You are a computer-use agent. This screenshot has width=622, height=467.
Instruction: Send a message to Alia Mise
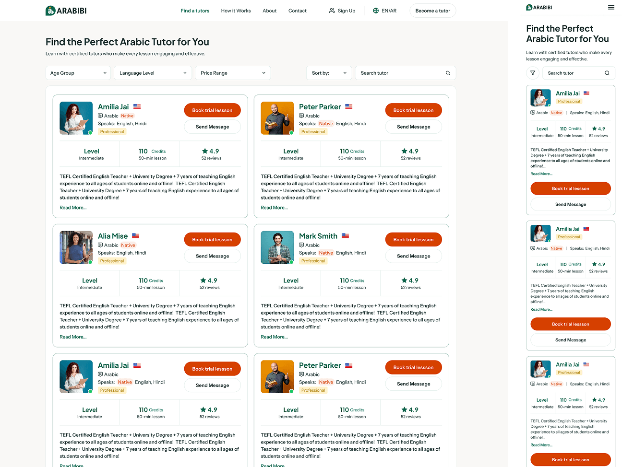click(213, 256)
